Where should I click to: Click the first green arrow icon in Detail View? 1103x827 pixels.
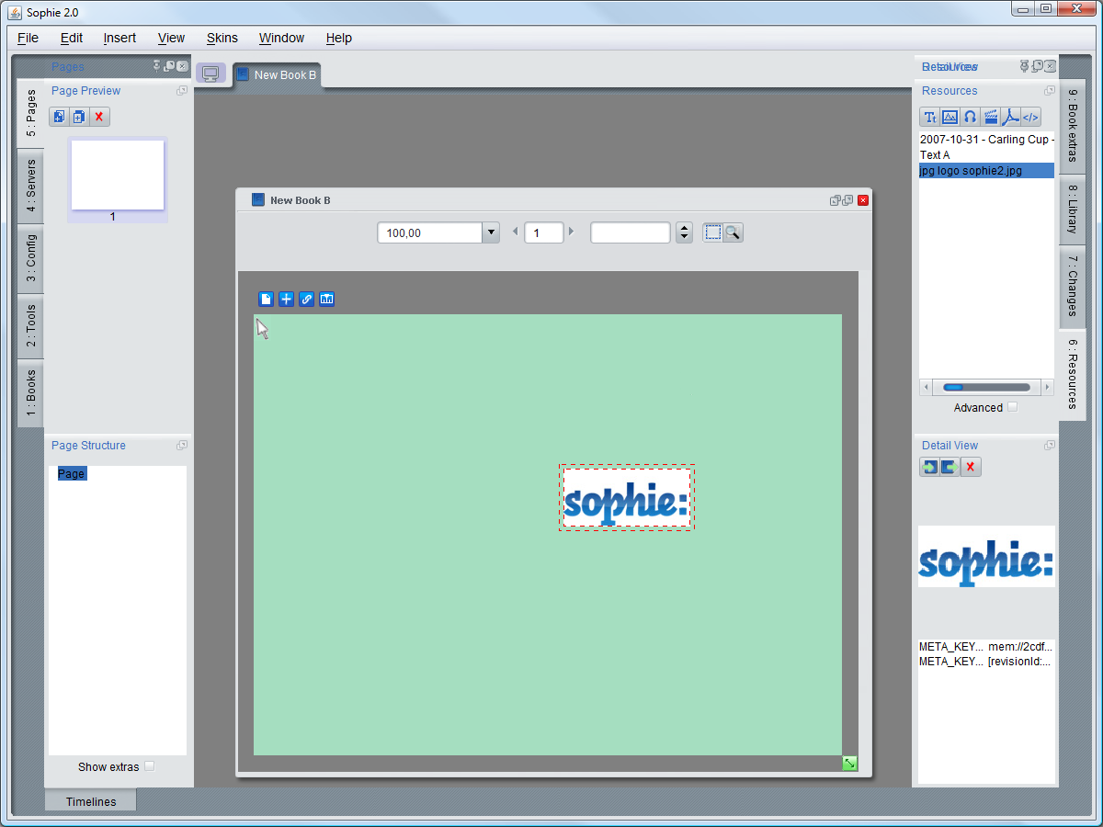pyautogui.click(x=930, y=467)
